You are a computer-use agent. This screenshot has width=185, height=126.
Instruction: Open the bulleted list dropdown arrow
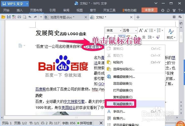(155, 31)
